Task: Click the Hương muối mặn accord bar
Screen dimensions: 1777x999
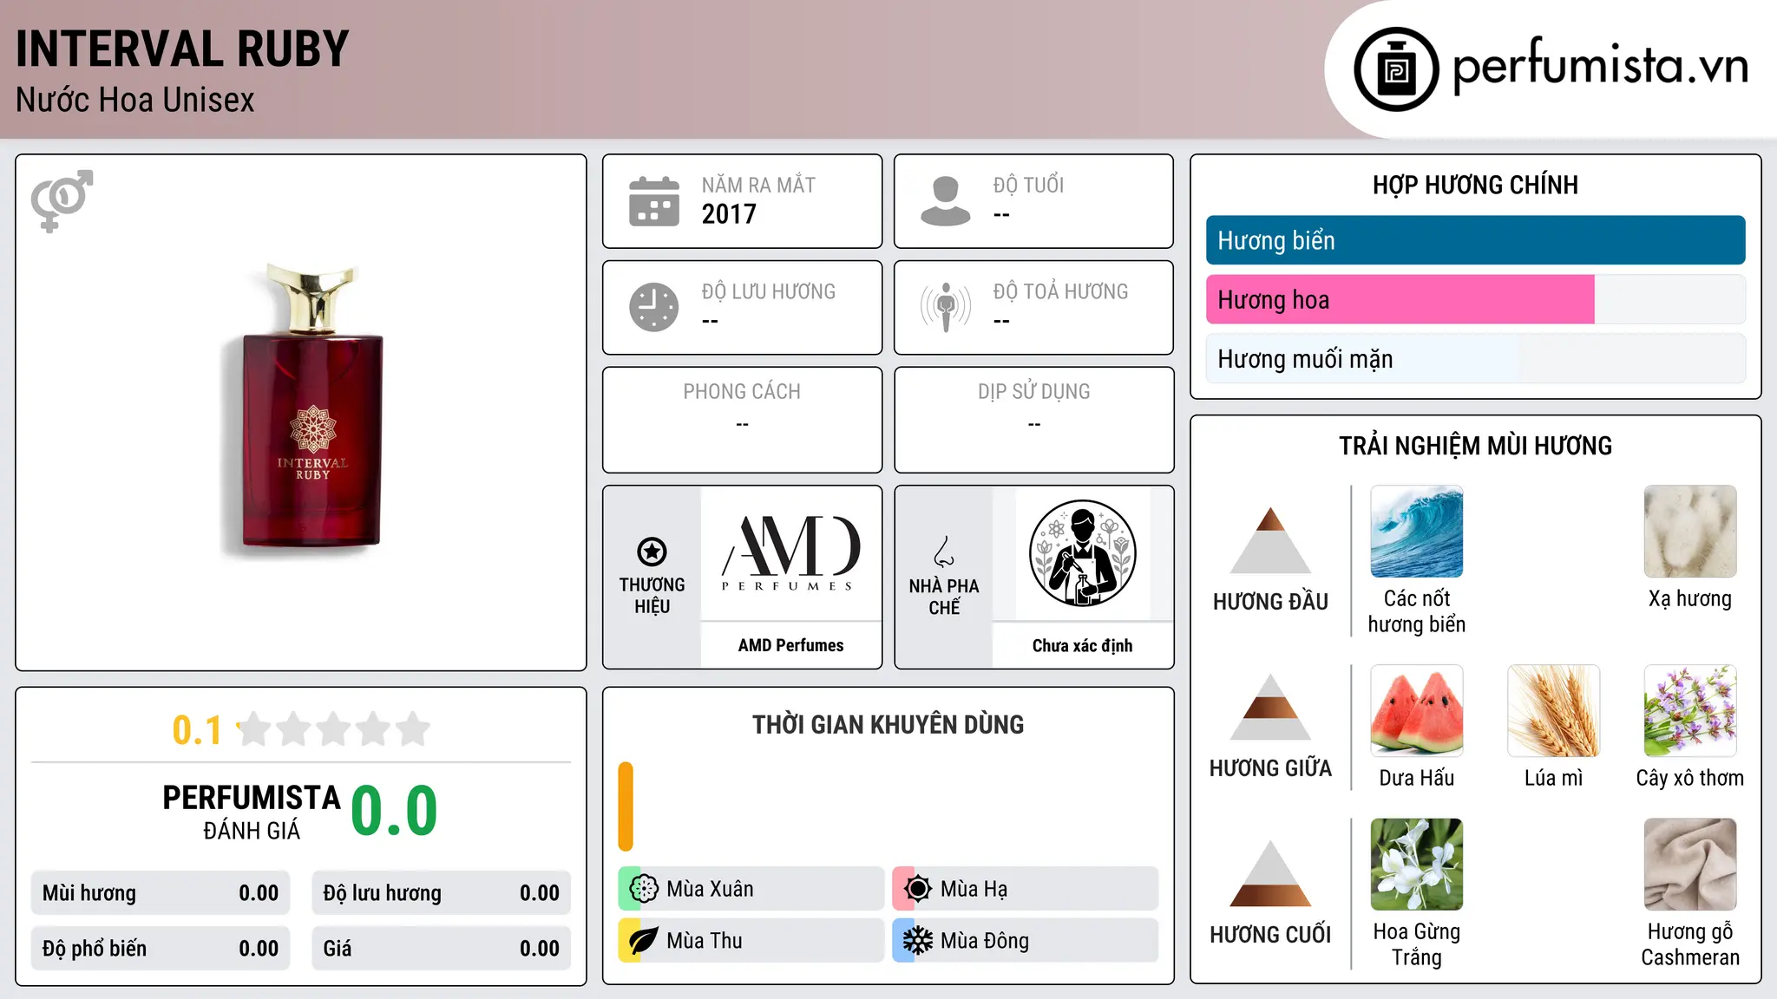Action: 1475,359
